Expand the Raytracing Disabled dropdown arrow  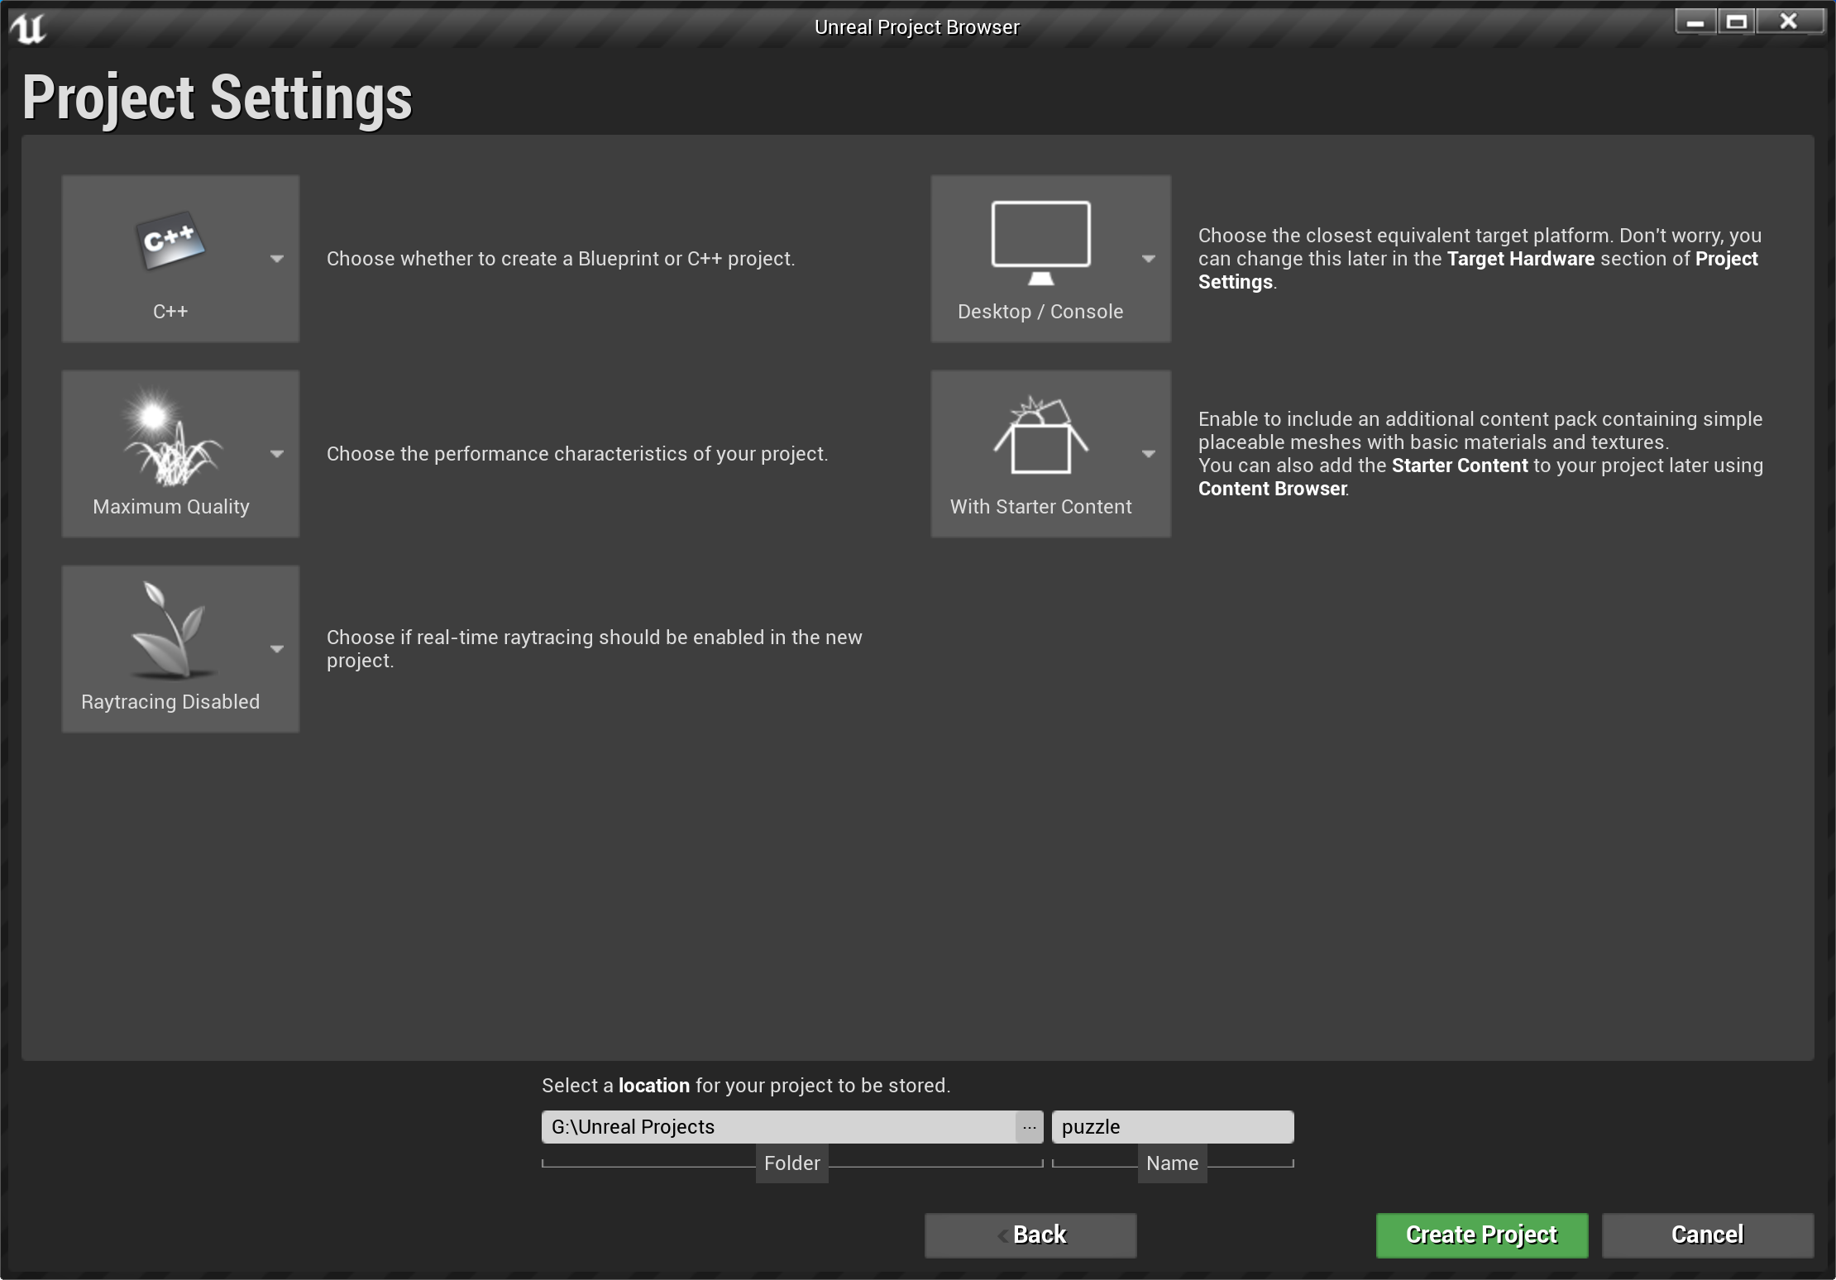pos(276,649)
